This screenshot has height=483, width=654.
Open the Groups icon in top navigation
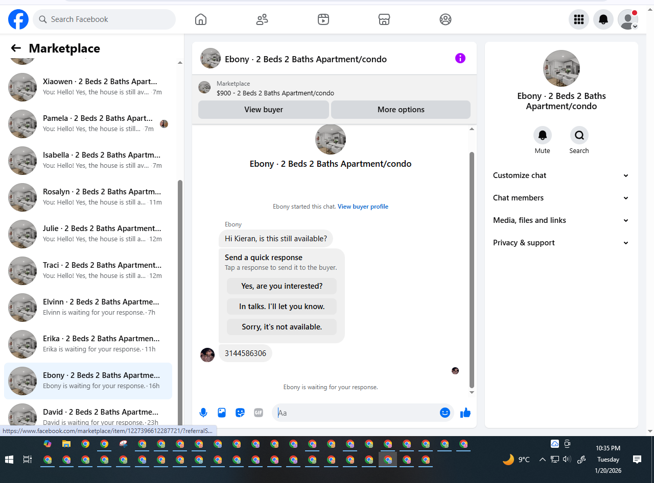[446, 19]
